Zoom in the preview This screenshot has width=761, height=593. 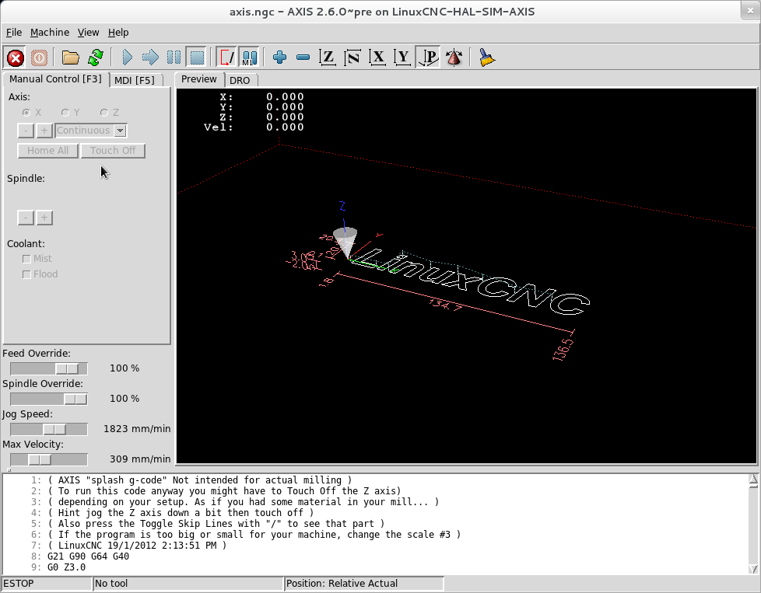(279, 58)
